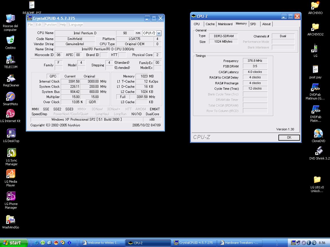
Task: Click the CAS# Latency 4.0 clocks value
Action: [255, 72]
